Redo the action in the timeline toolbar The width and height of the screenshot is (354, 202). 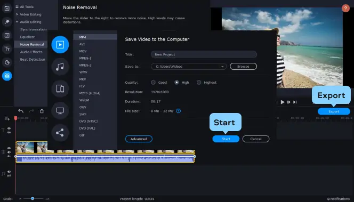(31, 111)
